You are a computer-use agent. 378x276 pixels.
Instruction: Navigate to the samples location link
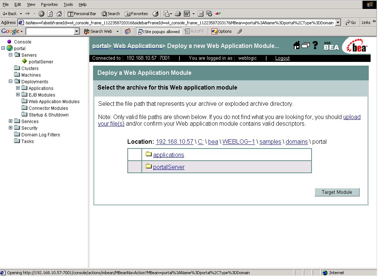click(x=270, y=142)
